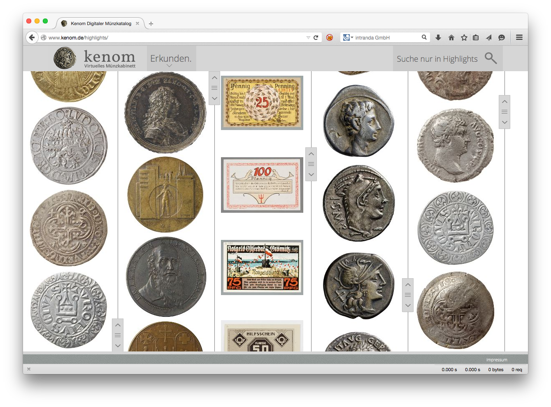This screenshot has width=551, height=407.
Task: Open the bewigged portrait medal thumbnail
Action: 165,113
